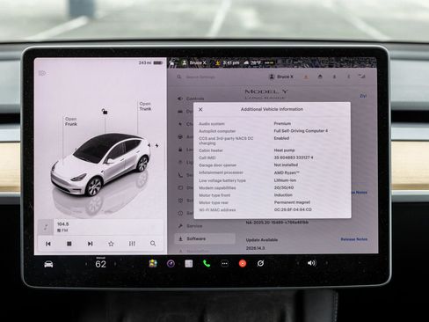The width and height of the screenshot is (429, 322).
Task: Tap the volume speaker icon
Action: tap(311, 263)
